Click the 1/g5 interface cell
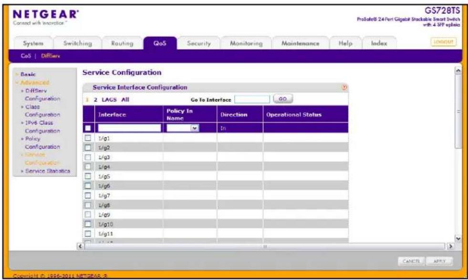This screenshot has height=280, width=468. [x=129, y=176]
